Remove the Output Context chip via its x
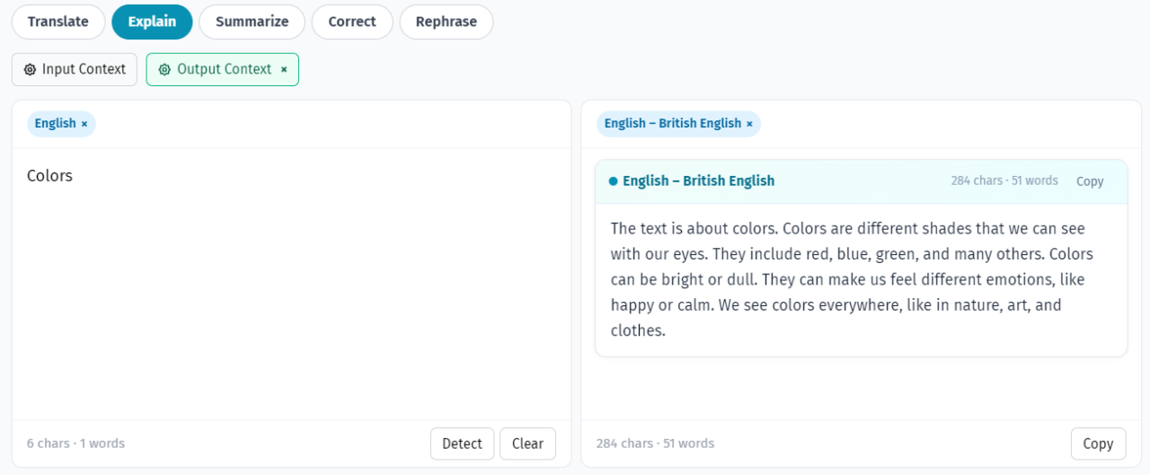The width and height of the screenshot is (1150, 475). tap(284, 69)
